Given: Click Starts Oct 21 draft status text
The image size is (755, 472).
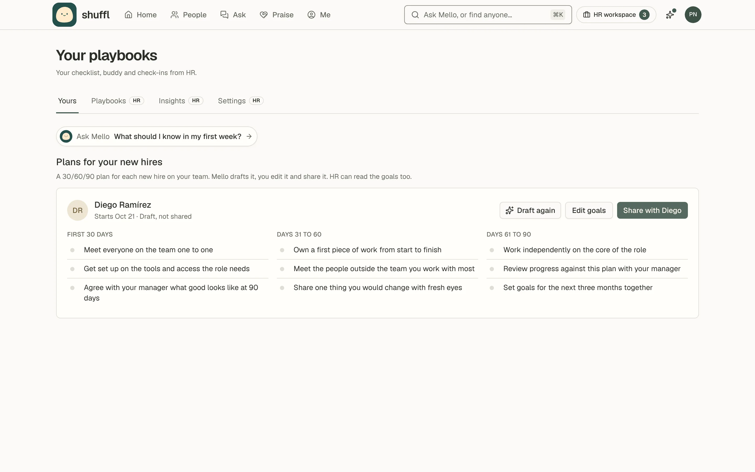Looking at the screenshot, I should point(143,216).
